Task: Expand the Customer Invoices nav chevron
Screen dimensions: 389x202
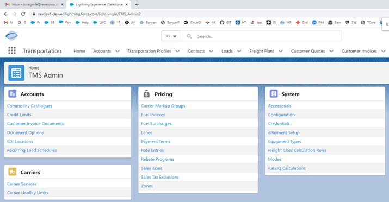Action: [x=384, y=51]
